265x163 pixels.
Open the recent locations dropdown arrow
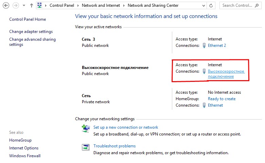(24, 6)
